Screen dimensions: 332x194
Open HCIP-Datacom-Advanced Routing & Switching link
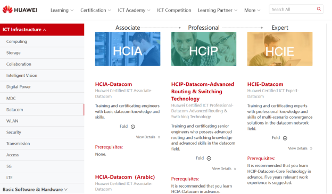[x=203, y=92]
